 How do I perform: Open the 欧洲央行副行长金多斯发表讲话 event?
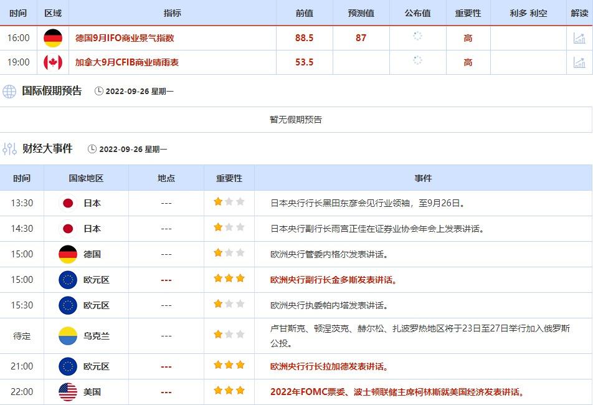[333, 280]
